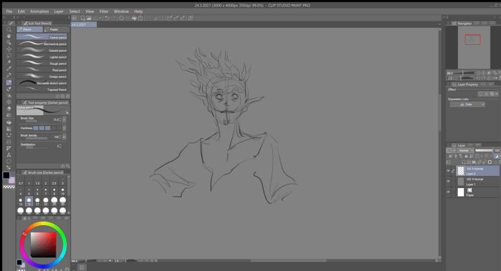
Task: Toggle visibility of Paper layer
Action: coord(448,192)
